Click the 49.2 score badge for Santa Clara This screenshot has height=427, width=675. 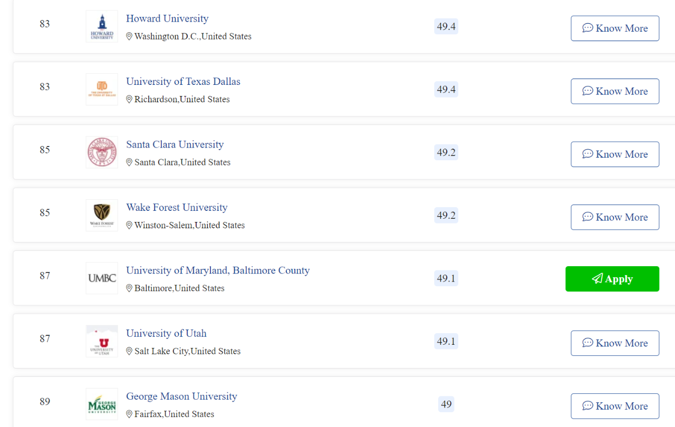(x=446, y=152)
